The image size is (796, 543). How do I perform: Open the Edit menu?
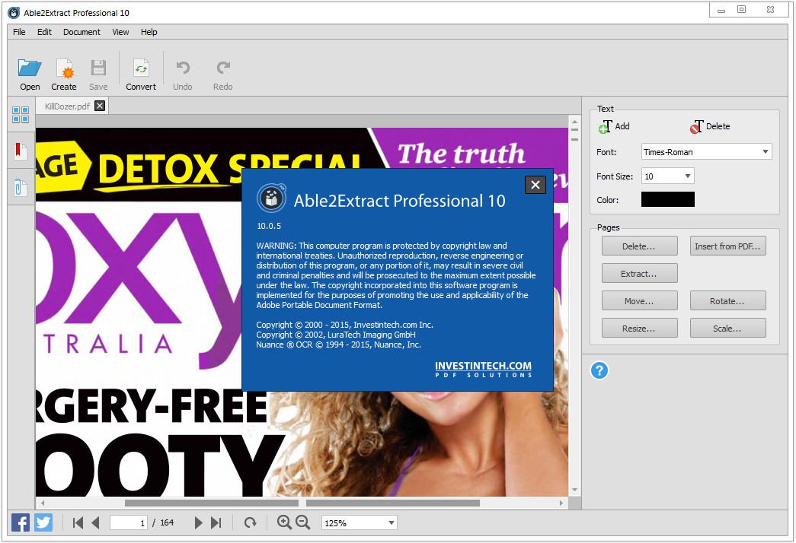pyautogui.click(x=44, y=32)
